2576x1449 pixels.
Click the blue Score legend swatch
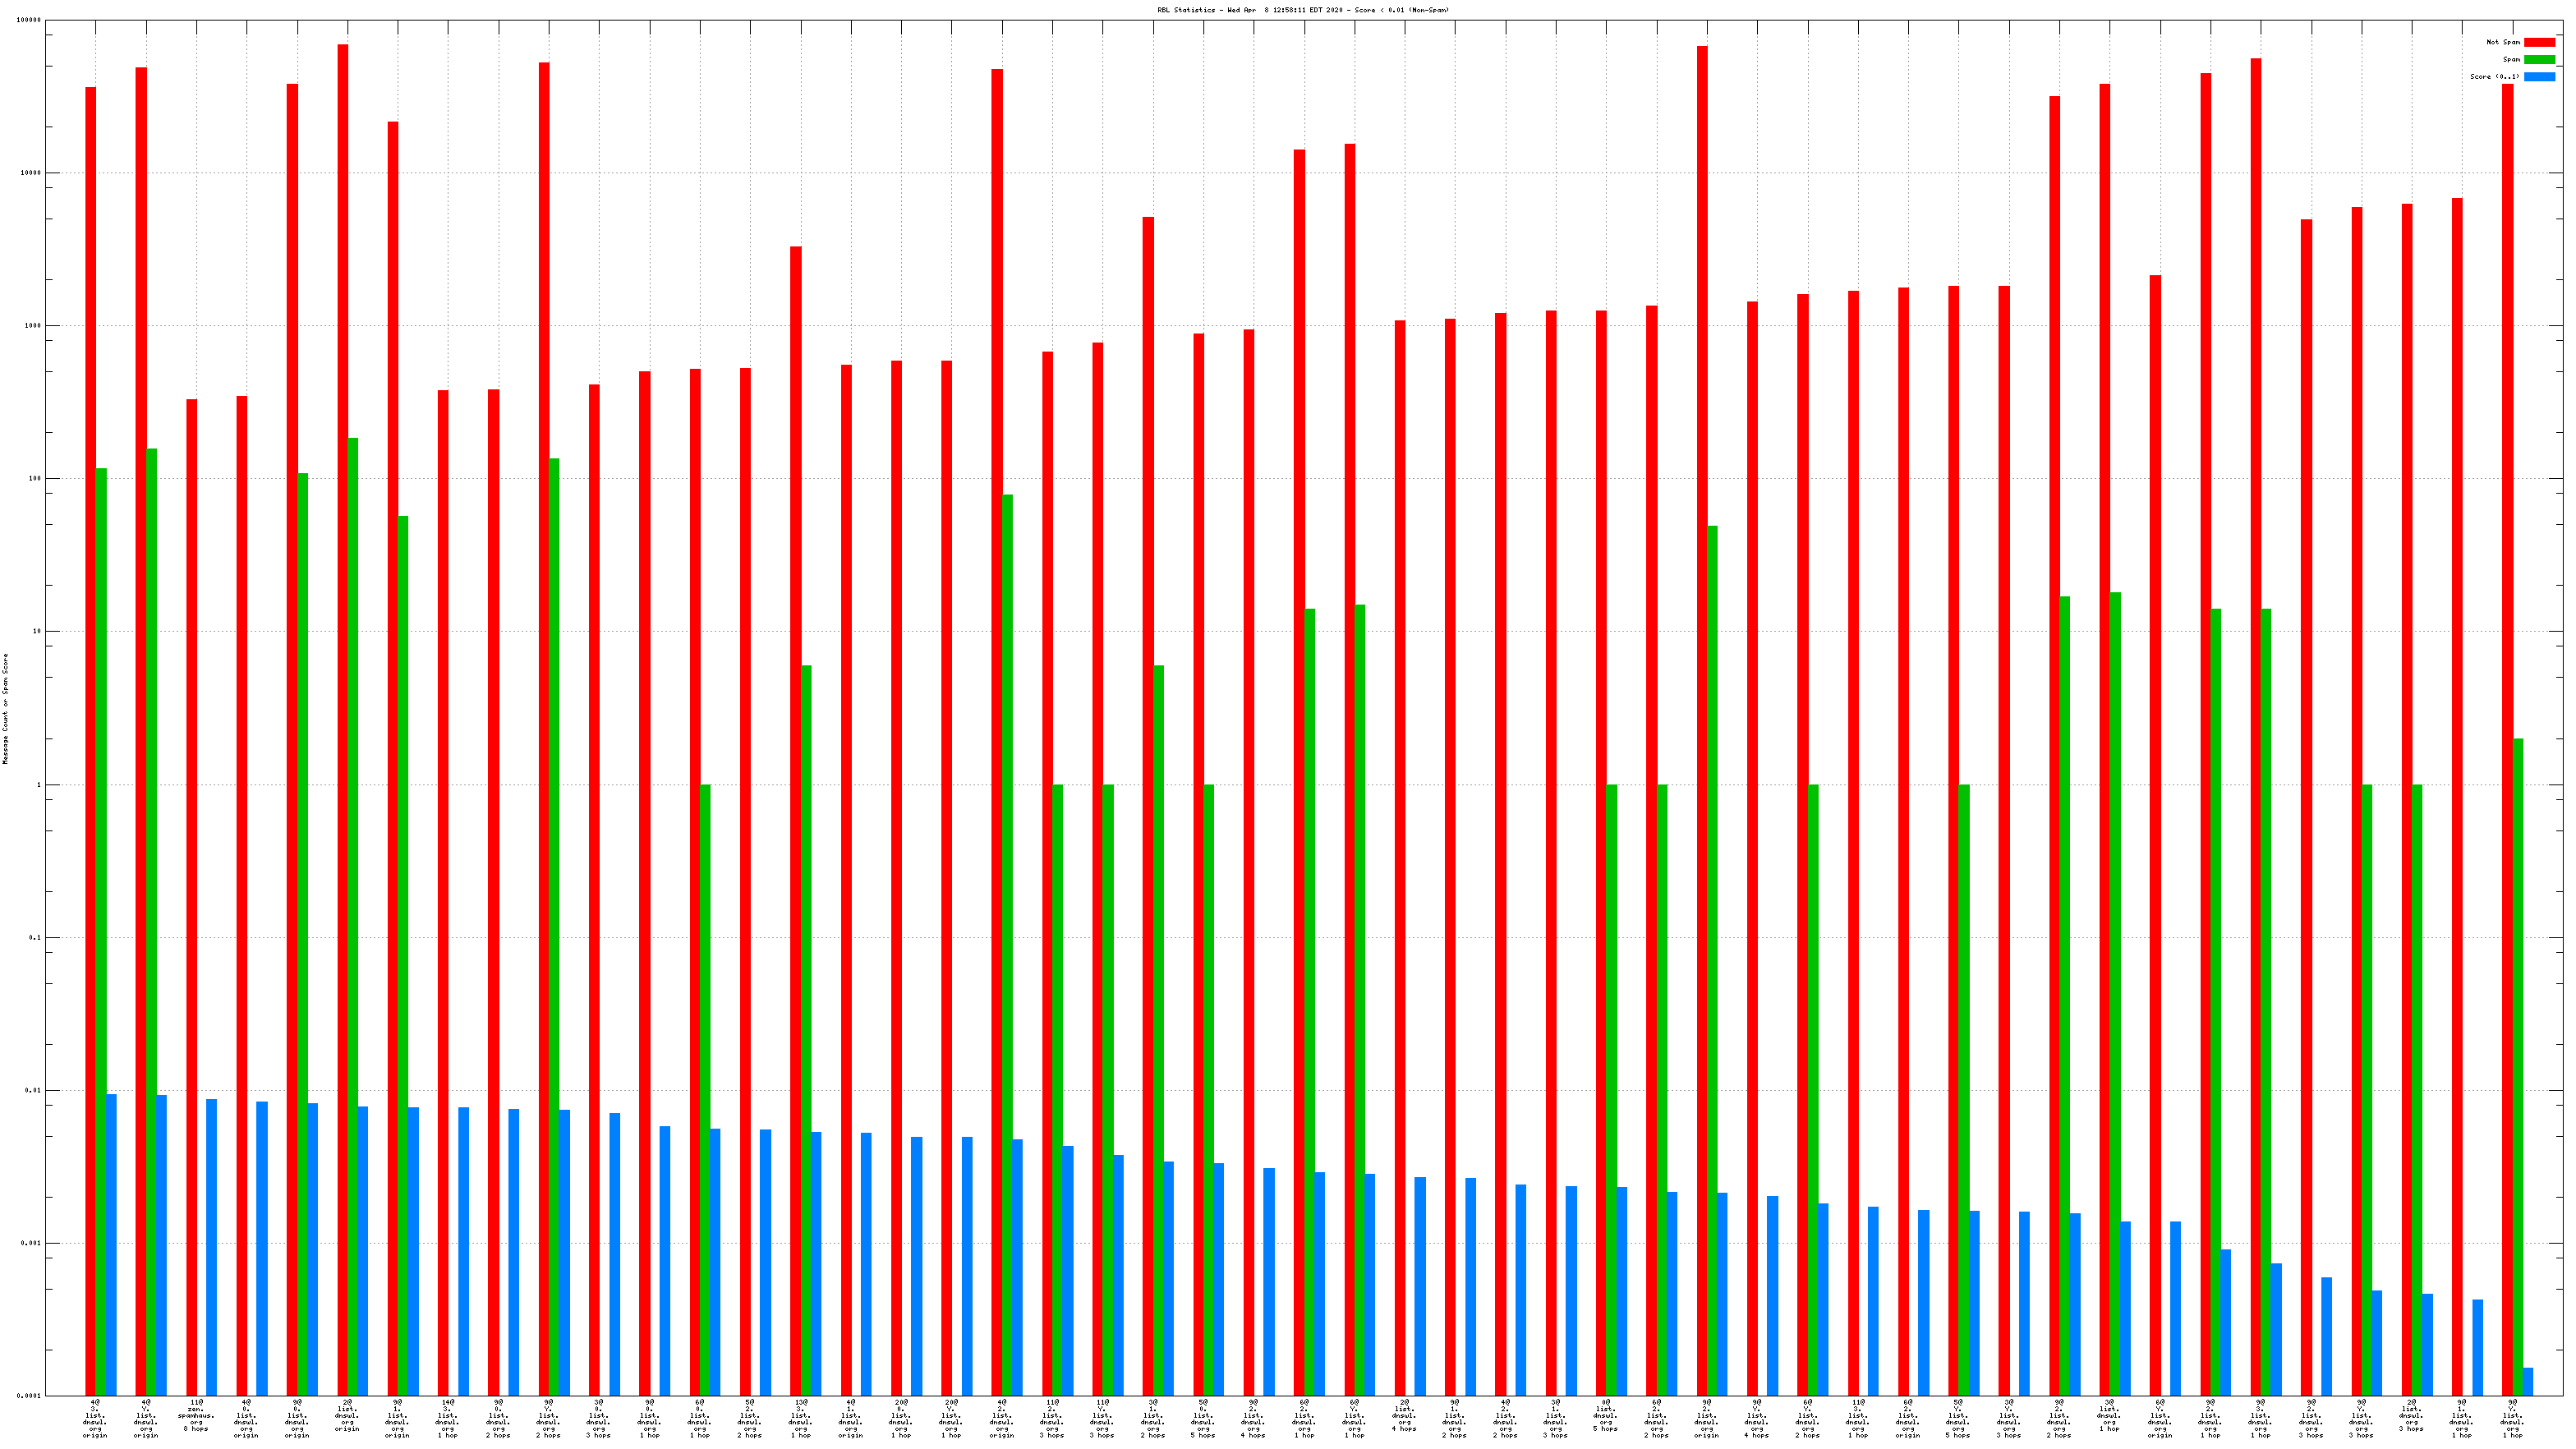click(x=2539, y=76)
